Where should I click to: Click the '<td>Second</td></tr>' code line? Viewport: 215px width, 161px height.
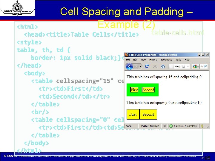point(74,97)
